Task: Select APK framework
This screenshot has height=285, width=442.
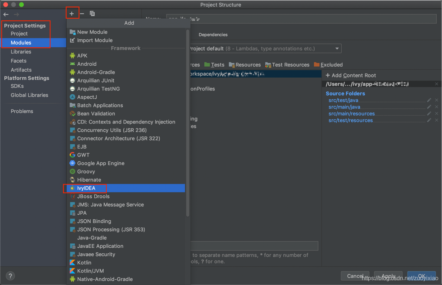Action: (126, 56)
